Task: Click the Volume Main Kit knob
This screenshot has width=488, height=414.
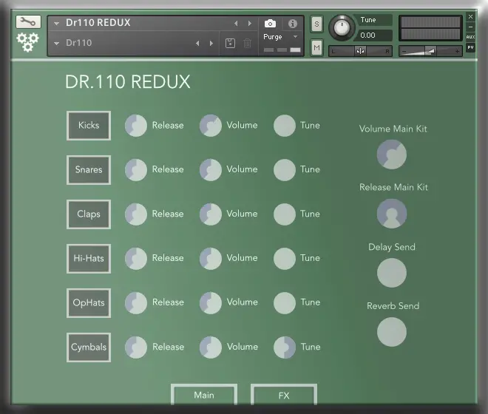Action: pyautogui.click(x=392, y=155)
